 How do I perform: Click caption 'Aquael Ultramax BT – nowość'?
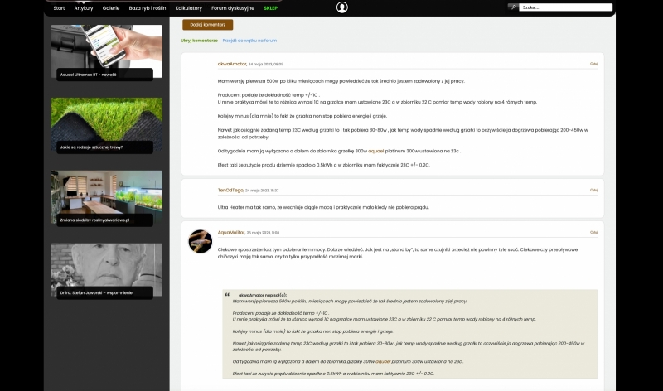(x=88, y=75)
